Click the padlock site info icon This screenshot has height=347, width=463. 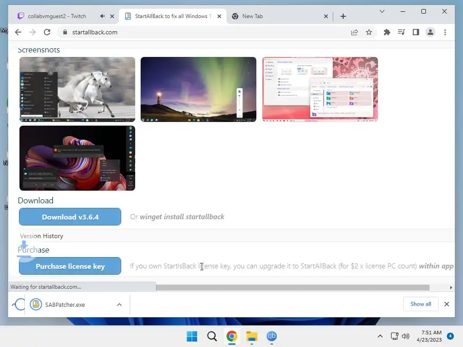[65, 32]
